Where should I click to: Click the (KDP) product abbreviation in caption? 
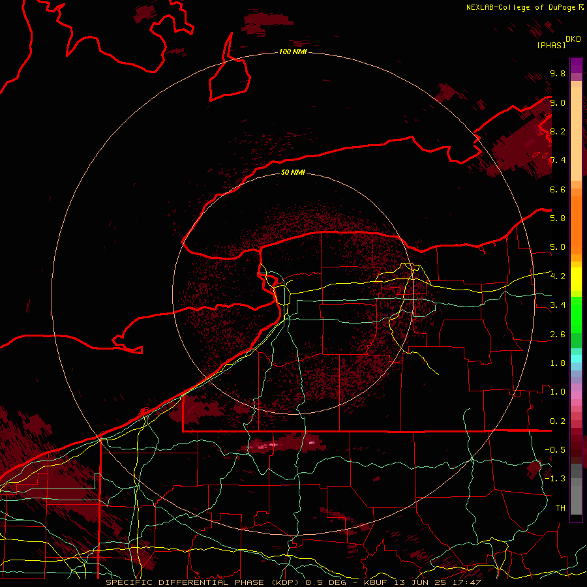(x=285, y=582)
